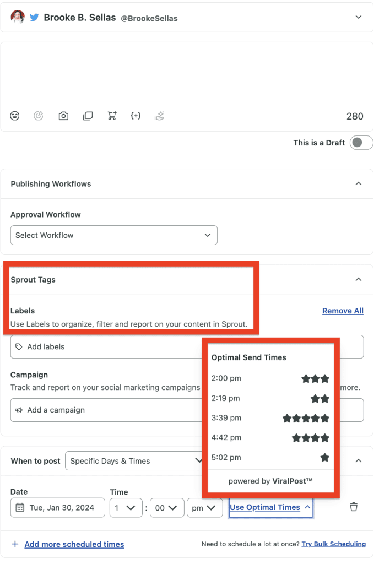Click Add more scheduled times link

coord(74,544)
